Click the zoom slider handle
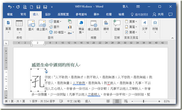This screenshot has height=110, width=182. point(143,101)
